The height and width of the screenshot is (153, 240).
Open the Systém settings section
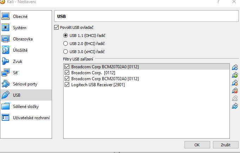click(20, 28)
